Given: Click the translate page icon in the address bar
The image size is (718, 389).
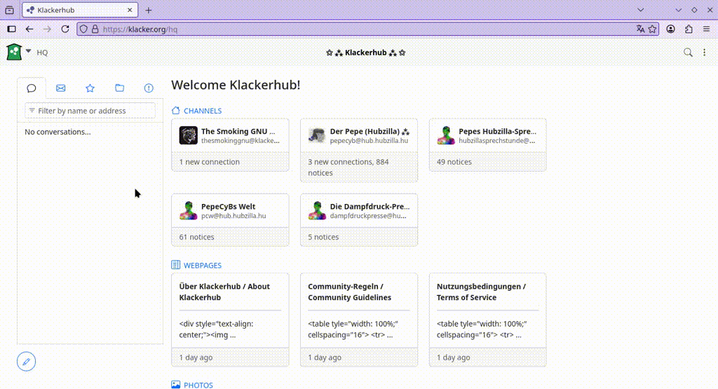Looking at the screenshot, I should click(x=640, y=29).
